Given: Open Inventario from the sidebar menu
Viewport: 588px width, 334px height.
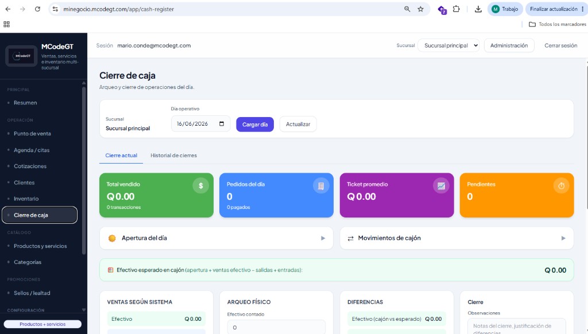Looking at the screenshot, I should coord(26,199).
